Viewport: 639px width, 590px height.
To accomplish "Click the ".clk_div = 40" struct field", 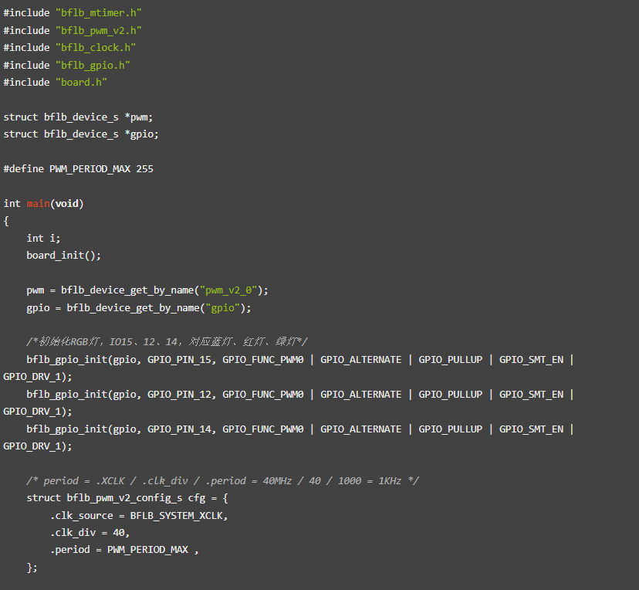I will [90, 532].
